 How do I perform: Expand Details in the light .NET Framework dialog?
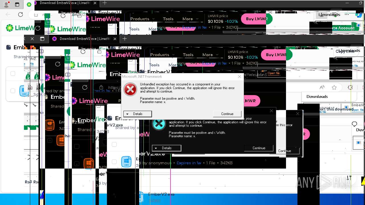[137, 114]
